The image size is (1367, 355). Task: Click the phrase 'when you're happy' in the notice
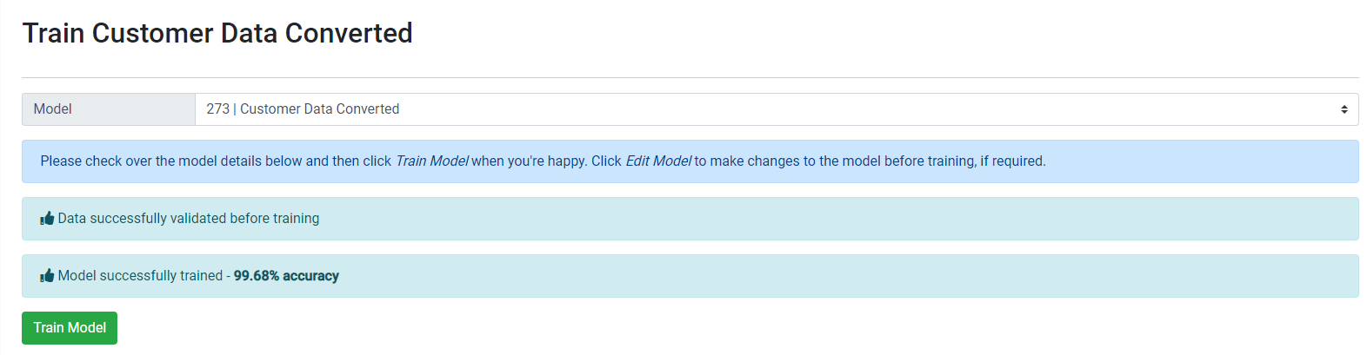point(528,161)
